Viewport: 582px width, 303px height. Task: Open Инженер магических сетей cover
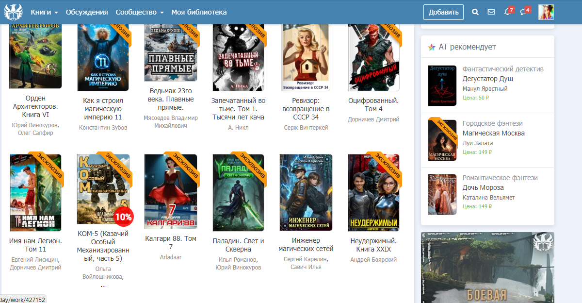tap(306, 193)
